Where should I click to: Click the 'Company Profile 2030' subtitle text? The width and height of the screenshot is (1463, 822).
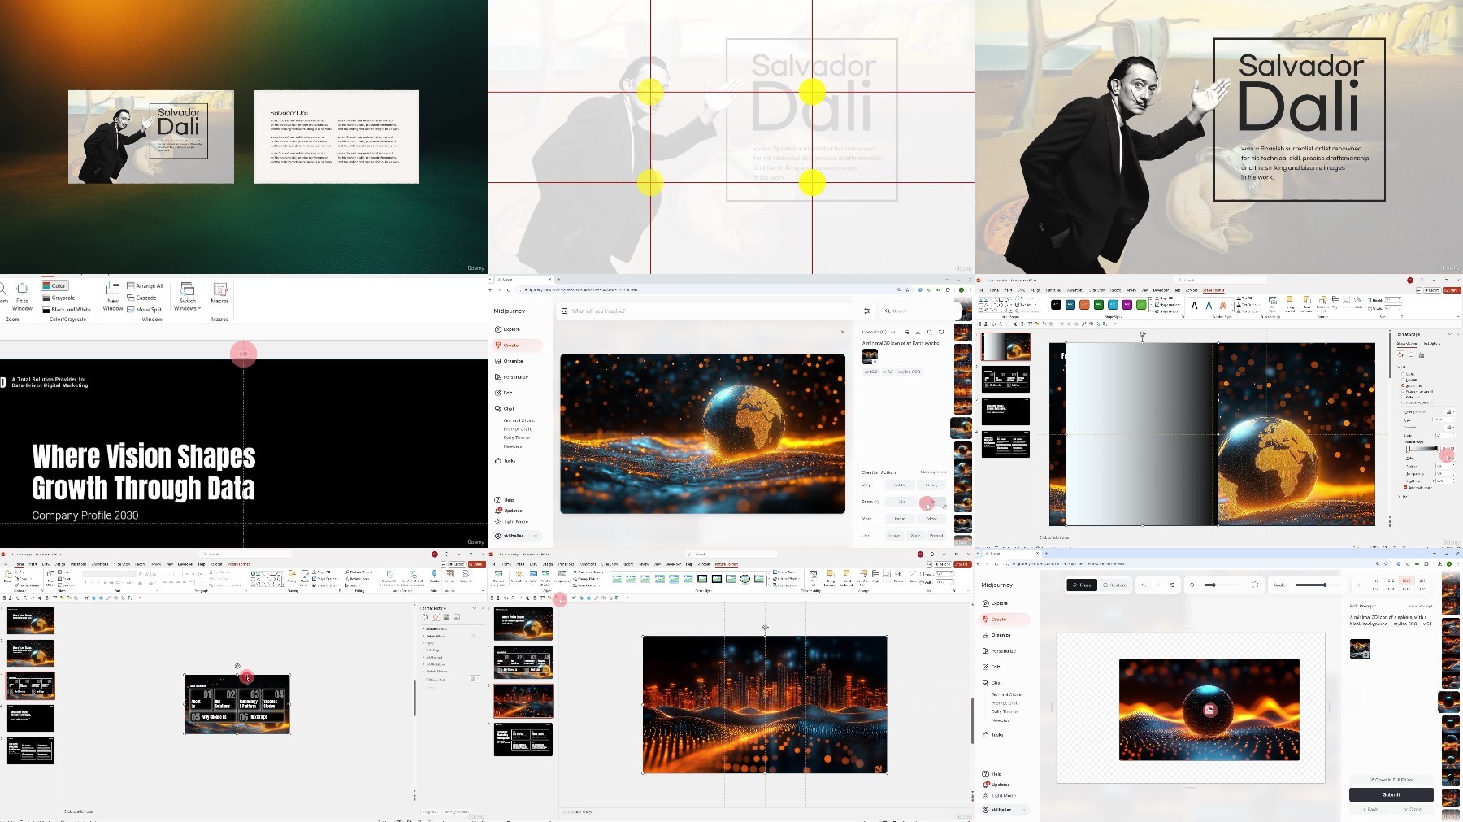click(85, 515)
